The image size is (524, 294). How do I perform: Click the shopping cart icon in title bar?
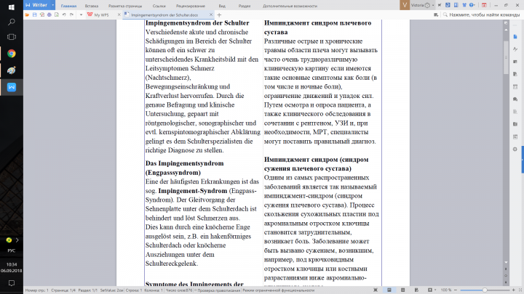pyautogui.click(x=440, y=5)
